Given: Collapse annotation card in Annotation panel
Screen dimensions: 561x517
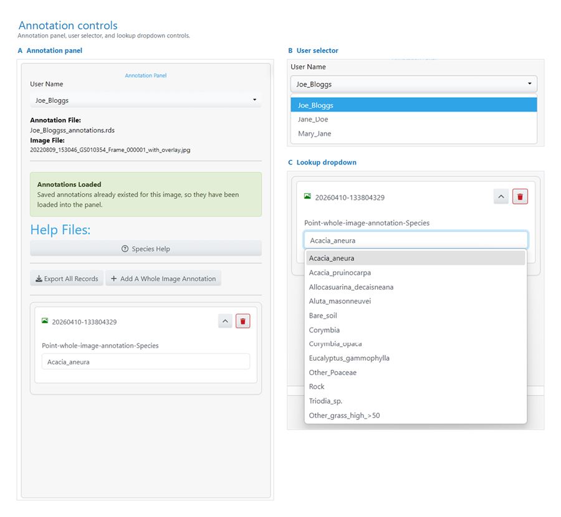Looking at the screenshot, I should tap(225, 321).
